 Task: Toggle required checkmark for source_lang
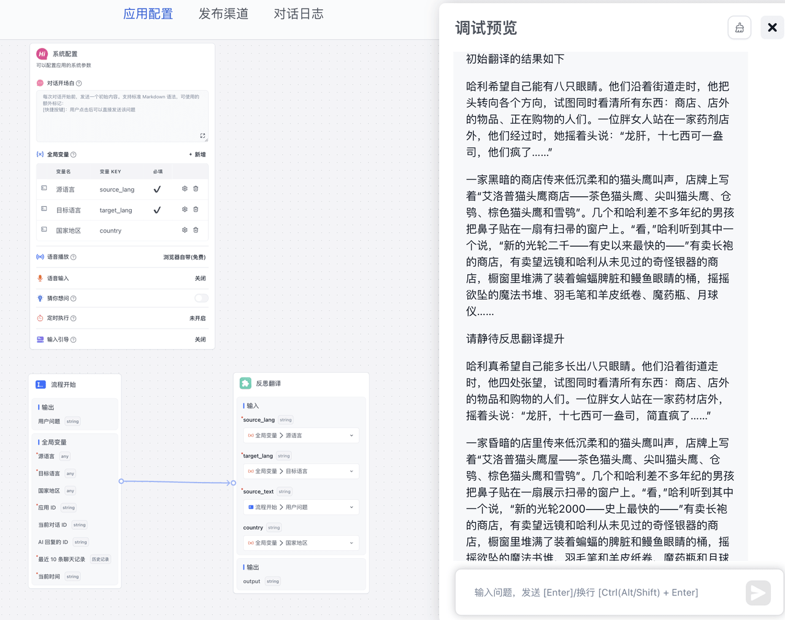[157, 189]
